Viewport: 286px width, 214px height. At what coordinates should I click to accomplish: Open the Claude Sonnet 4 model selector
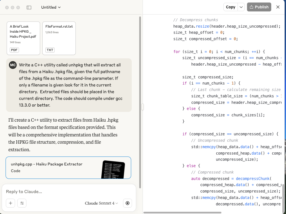click(x=101, y=203)
